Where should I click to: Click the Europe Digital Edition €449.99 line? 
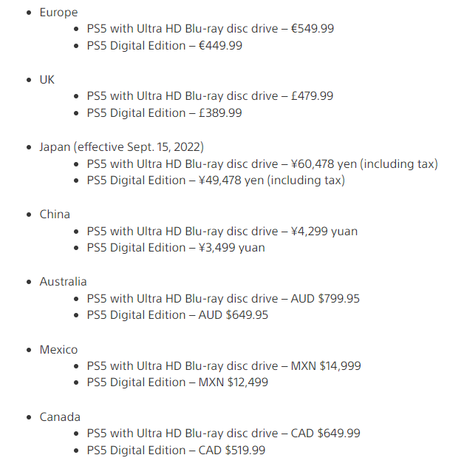pyautogui.click(x=165, y=46)
